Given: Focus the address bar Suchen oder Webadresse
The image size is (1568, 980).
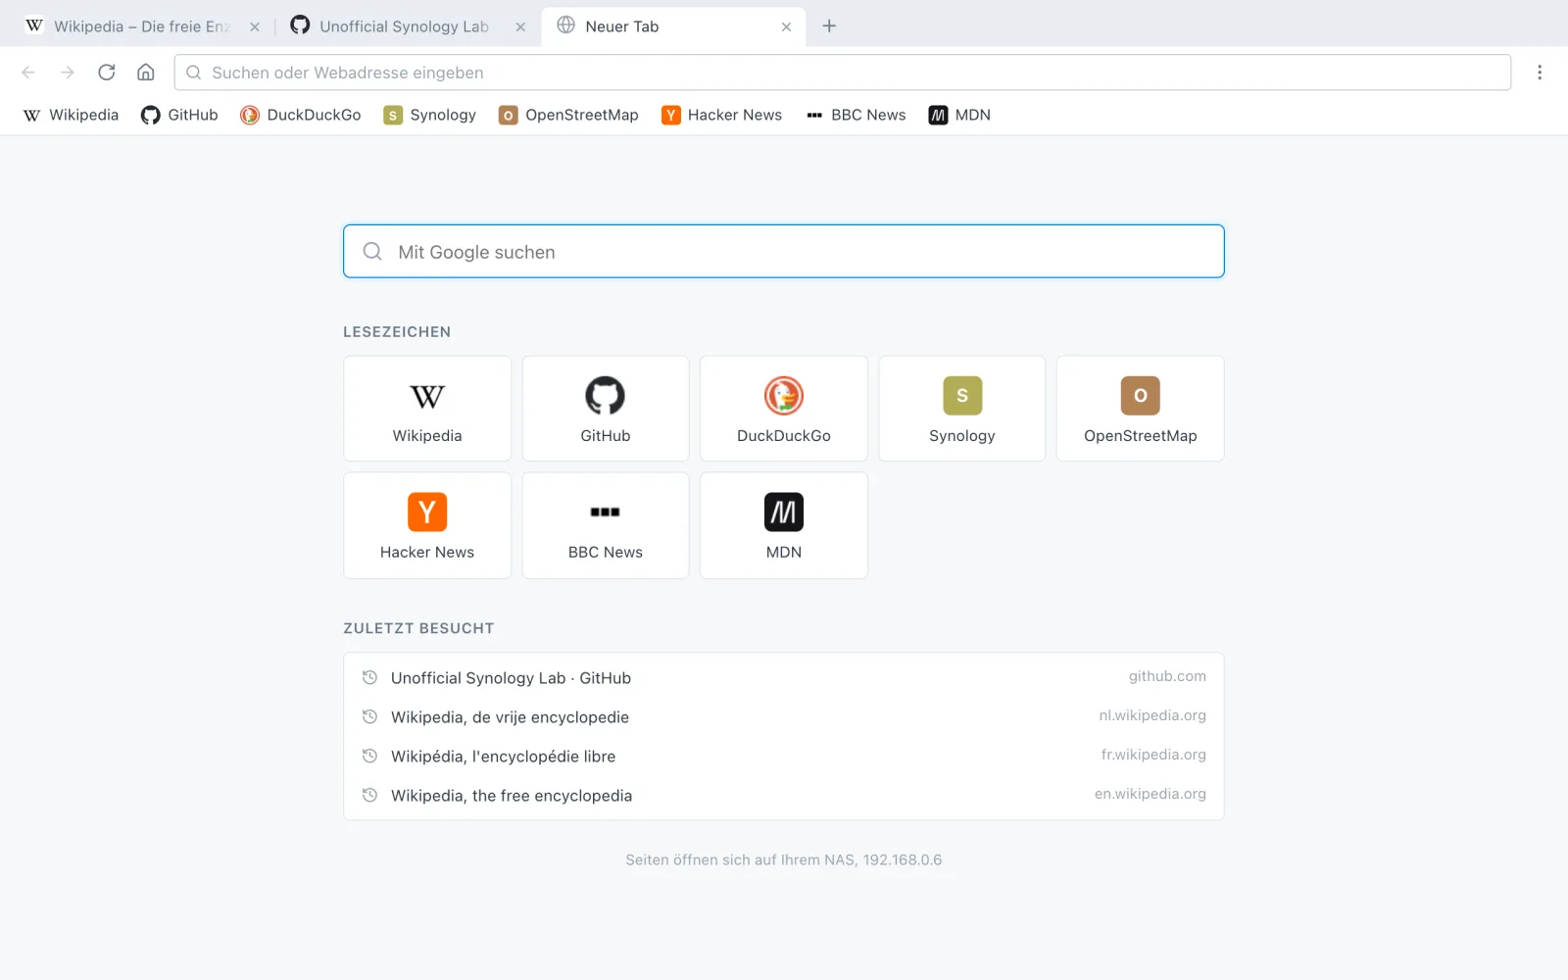Looking at the screenshot, I should [x=843, y=73].
